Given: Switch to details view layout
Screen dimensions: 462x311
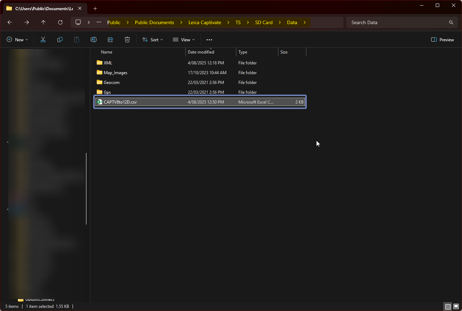Looking at the screenshot, I should tap(448, 306).
